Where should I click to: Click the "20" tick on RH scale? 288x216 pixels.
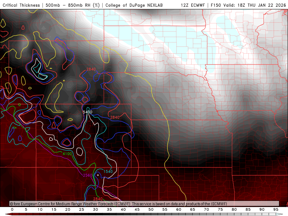68,210
